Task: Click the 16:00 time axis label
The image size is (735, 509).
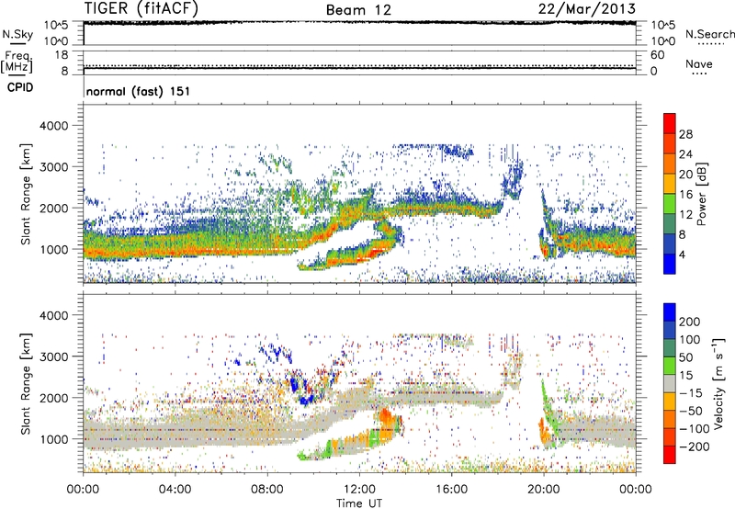Action: (451, 490)
